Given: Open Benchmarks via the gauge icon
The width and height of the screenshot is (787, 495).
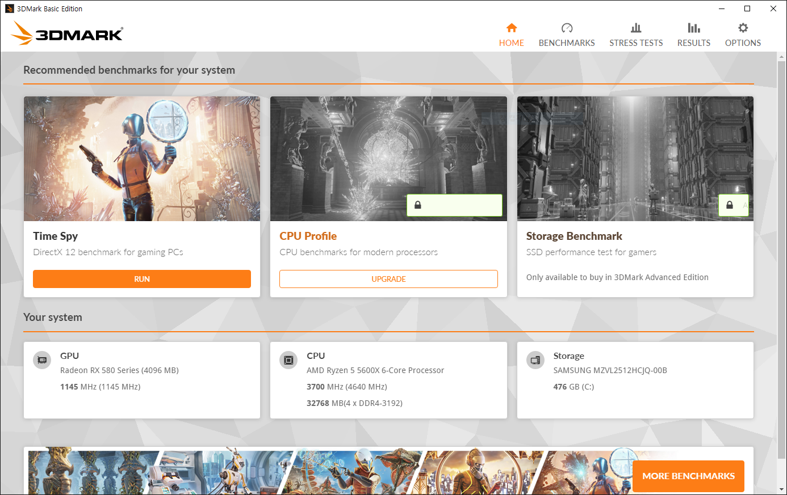Looking at the screenshot, I should click(567, 28).
